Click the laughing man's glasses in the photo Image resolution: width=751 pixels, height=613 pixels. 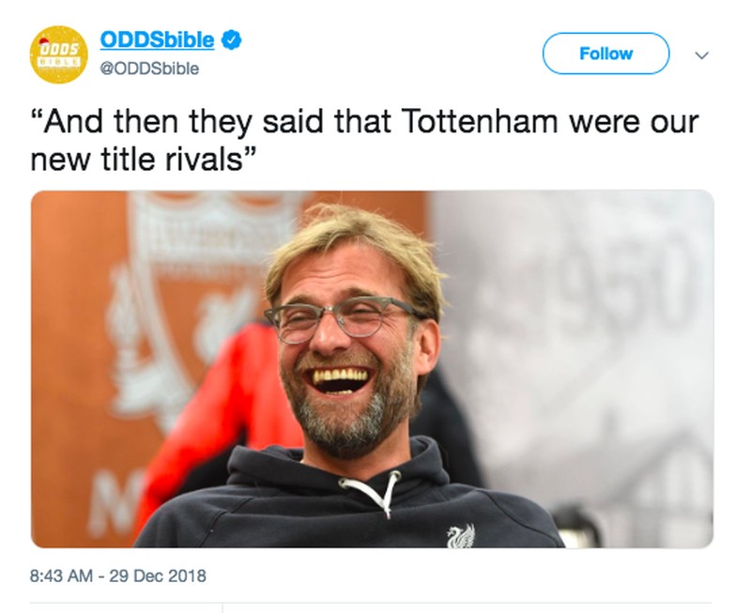pyautogui.click(x=343, y=317)
